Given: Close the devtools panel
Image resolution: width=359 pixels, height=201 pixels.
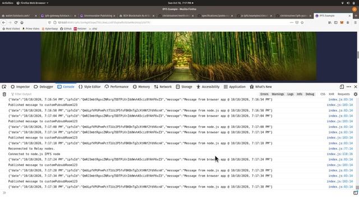Looking at the screenshot, I should [355, 87].
